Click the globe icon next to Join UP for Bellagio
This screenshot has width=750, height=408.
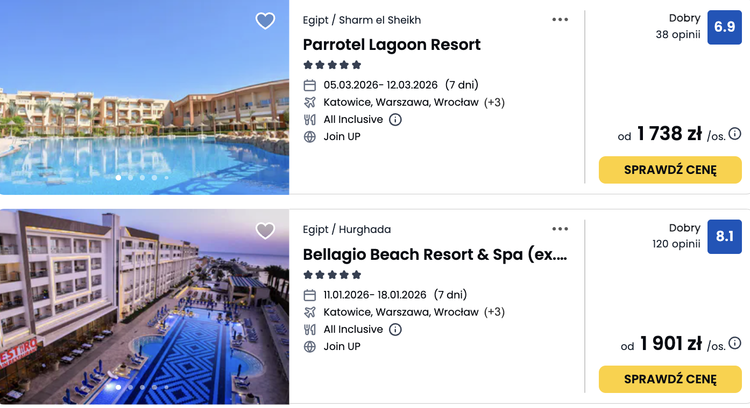tap(310, 346)
